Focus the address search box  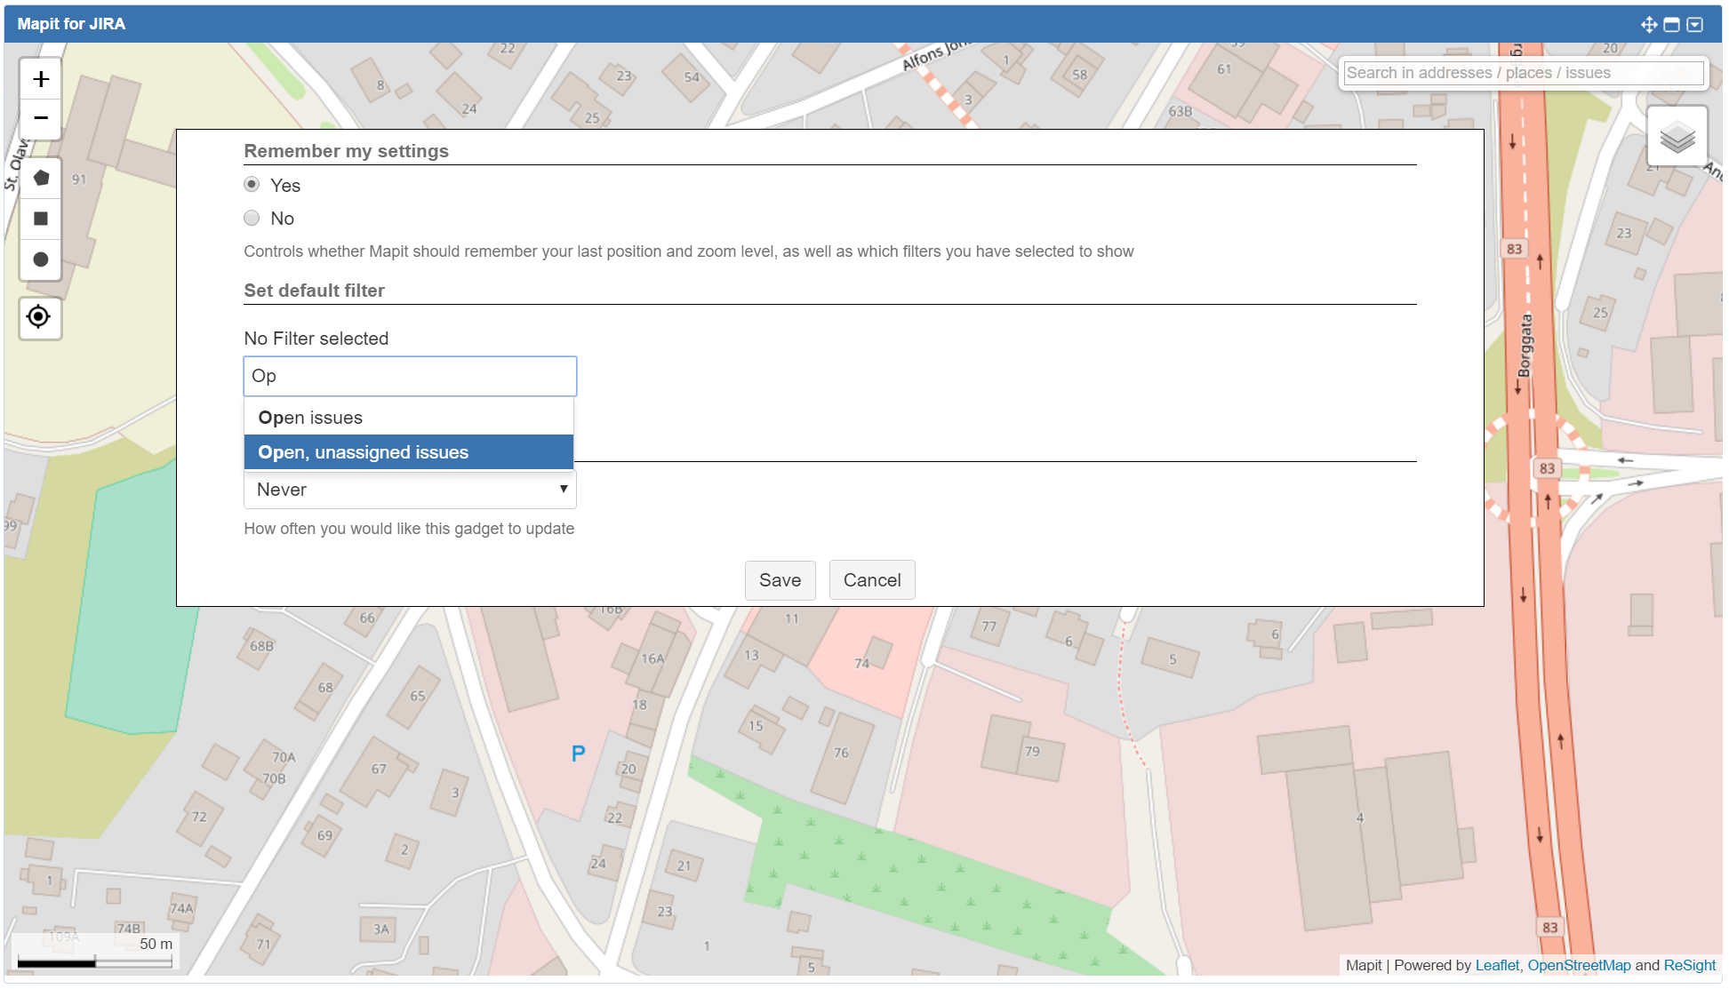tap(1522, 73)
